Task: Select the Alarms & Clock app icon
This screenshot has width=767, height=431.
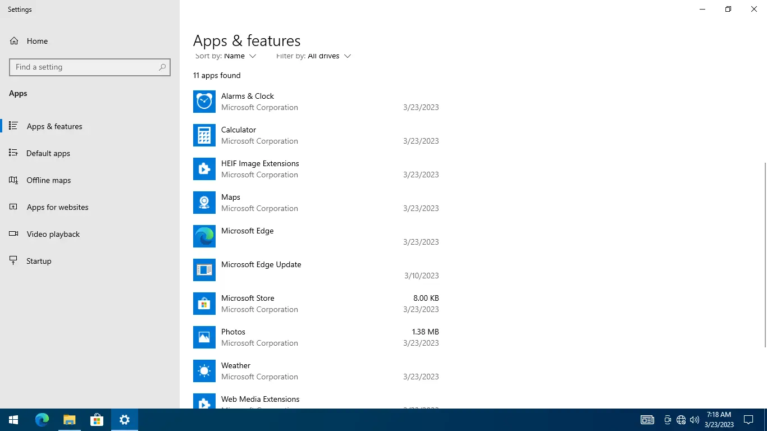Action: click(x=204, y=102)
